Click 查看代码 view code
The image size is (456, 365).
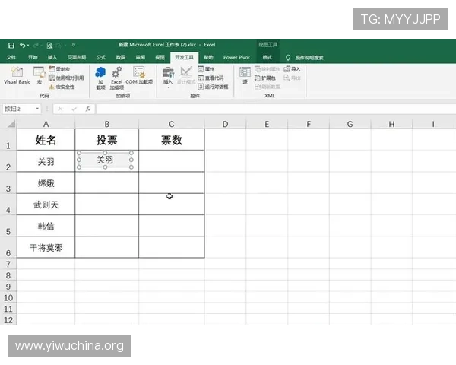pyautogui.click(x=211, y=78)
